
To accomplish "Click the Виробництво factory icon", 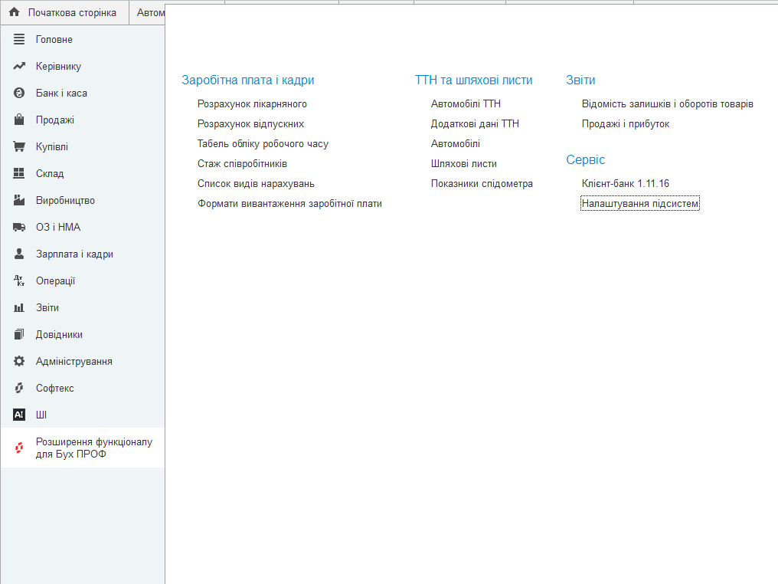I will pos(19,200).
